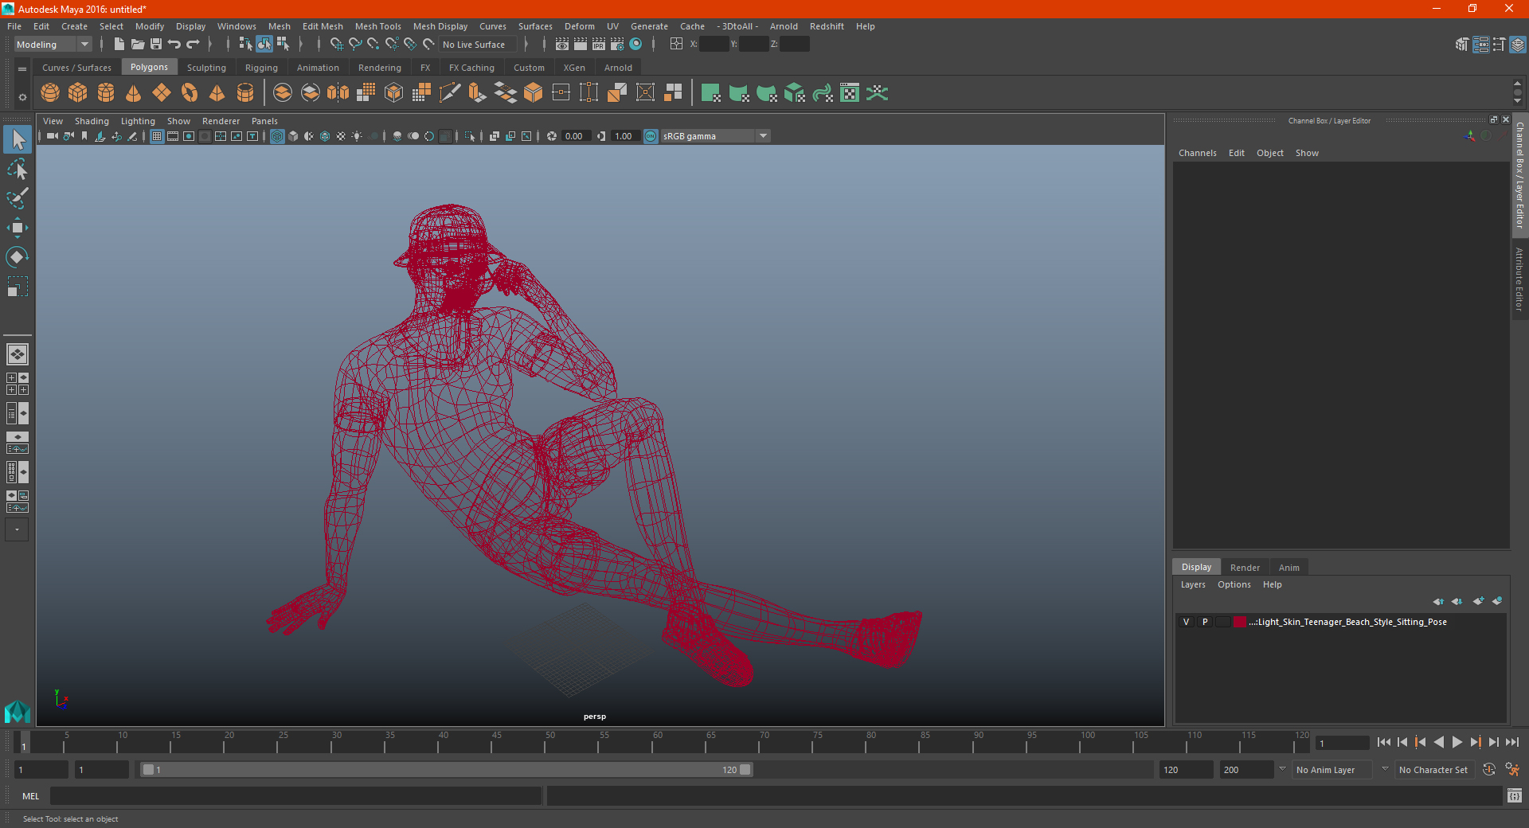Click the No Live Surface field
This screenshot has width=1529, height=828.
tap(479, 45)
